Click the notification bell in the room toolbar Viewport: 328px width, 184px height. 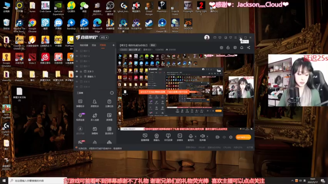click(x=241, y=47)
